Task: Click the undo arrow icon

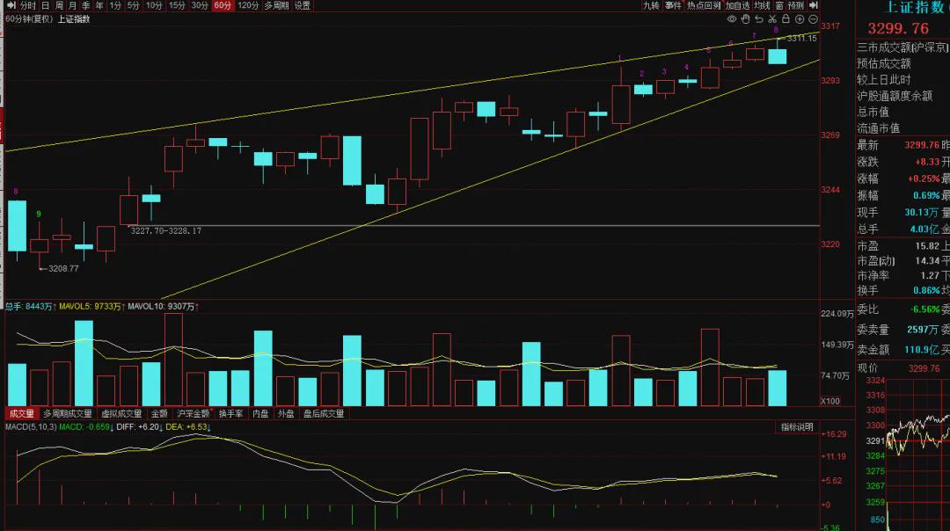Action: [x=758, y=19]
